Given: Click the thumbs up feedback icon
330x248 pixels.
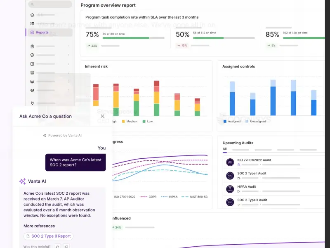Looking at the screenshot, I should pyautogui.click(x=57, y=247).
